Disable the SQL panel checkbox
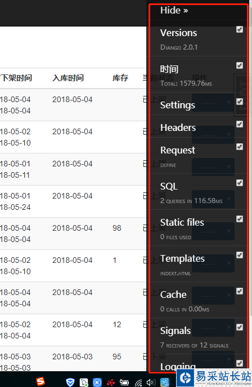This screenshot has width=252, height=387. point(240,183)
